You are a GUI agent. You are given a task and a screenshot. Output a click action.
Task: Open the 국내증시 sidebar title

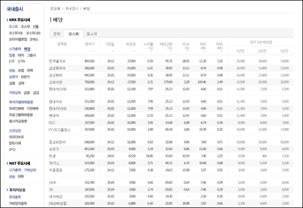[x=15, y=9]
